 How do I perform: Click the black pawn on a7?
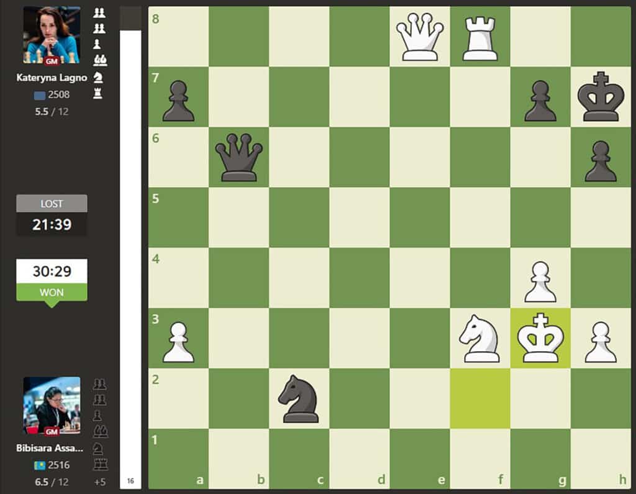[179, 98]
